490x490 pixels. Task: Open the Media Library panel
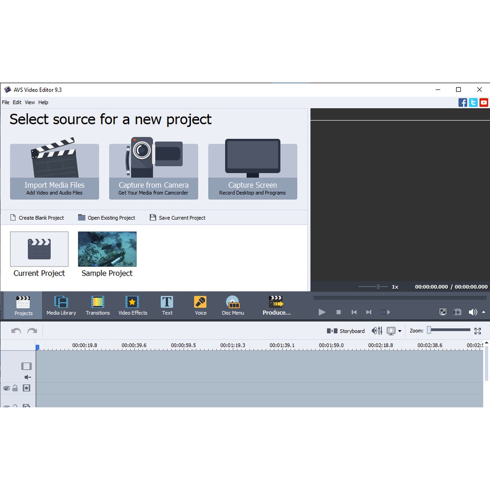[61, 305]
